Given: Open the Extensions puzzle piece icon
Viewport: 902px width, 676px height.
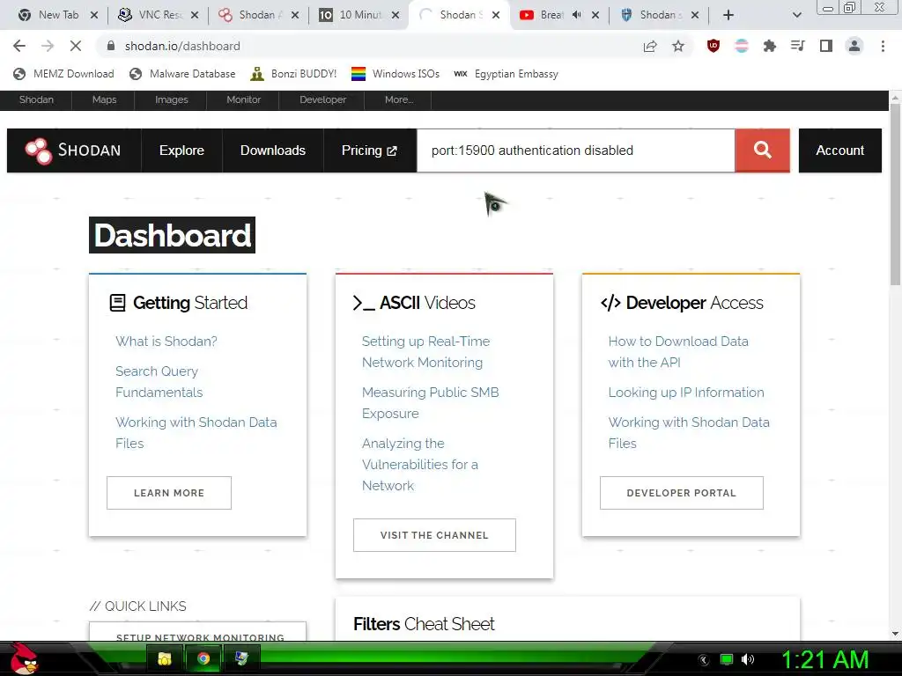Looking at the screenshot, I should [x=770, y=46].
